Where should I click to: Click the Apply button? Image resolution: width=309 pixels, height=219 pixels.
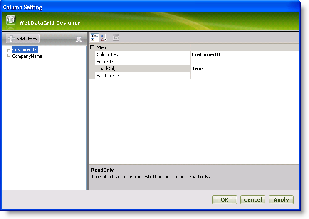[x=281, y=200]
